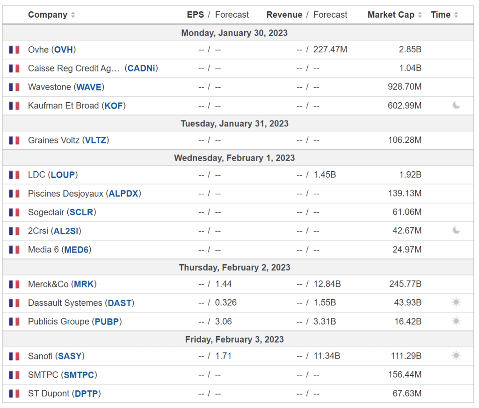Click Ovhe revenue forecast 227.47M
The height and width of the screenshot is (408, 479).
point(330,49)
